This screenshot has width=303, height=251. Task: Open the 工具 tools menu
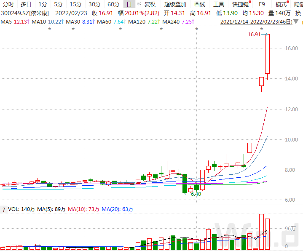(x=219, y=4)
